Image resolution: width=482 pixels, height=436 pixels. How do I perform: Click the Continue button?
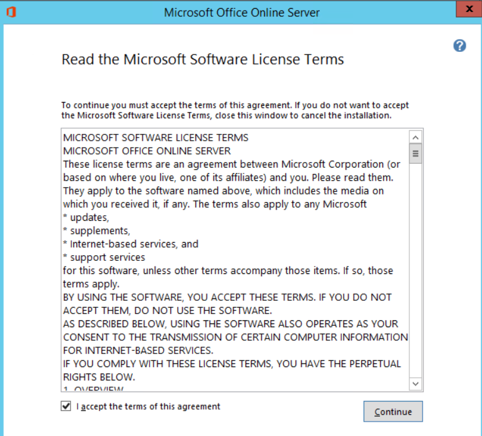(x=393, y=412)
